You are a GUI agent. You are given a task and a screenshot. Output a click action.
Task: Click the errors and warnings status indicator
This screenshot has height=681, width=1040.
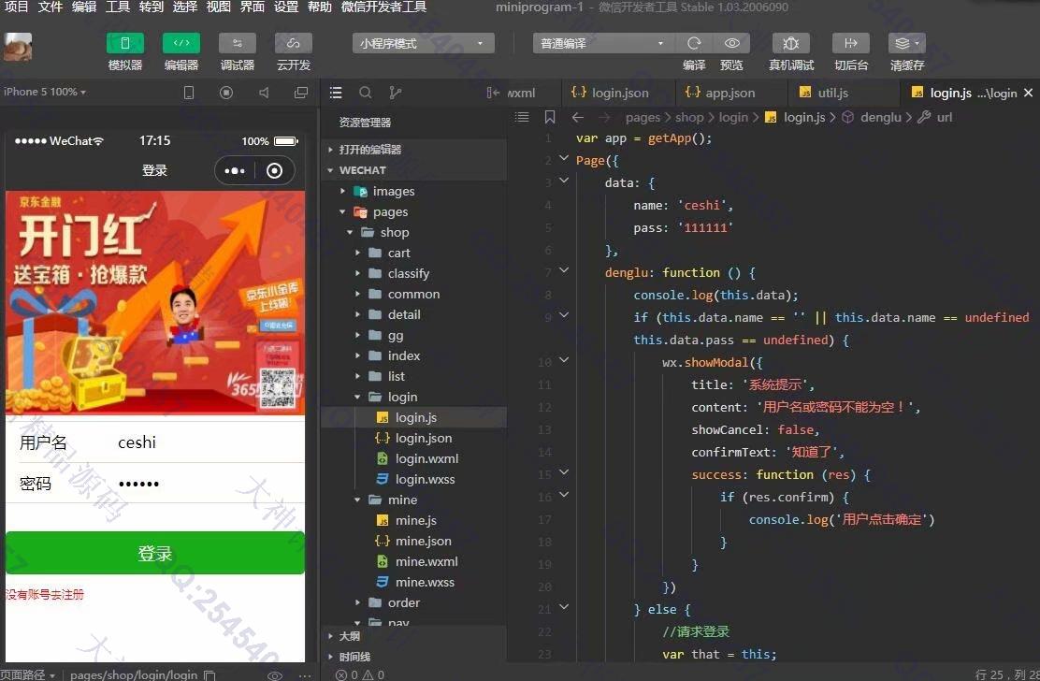(x=360, y=674)
